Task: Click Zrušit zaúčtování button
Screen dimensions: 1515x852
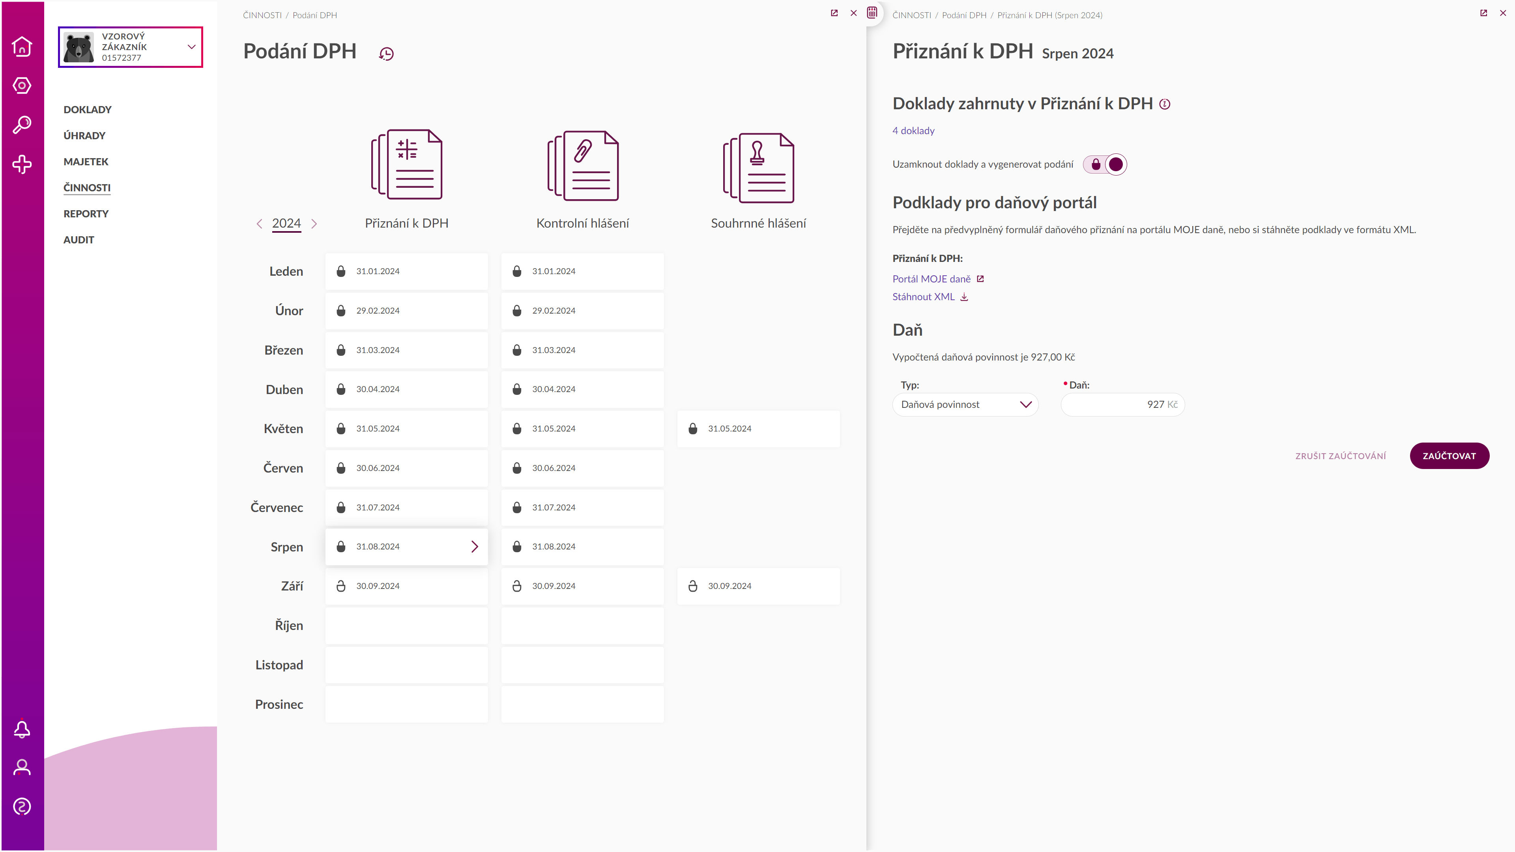Action: click(1340, 456)
